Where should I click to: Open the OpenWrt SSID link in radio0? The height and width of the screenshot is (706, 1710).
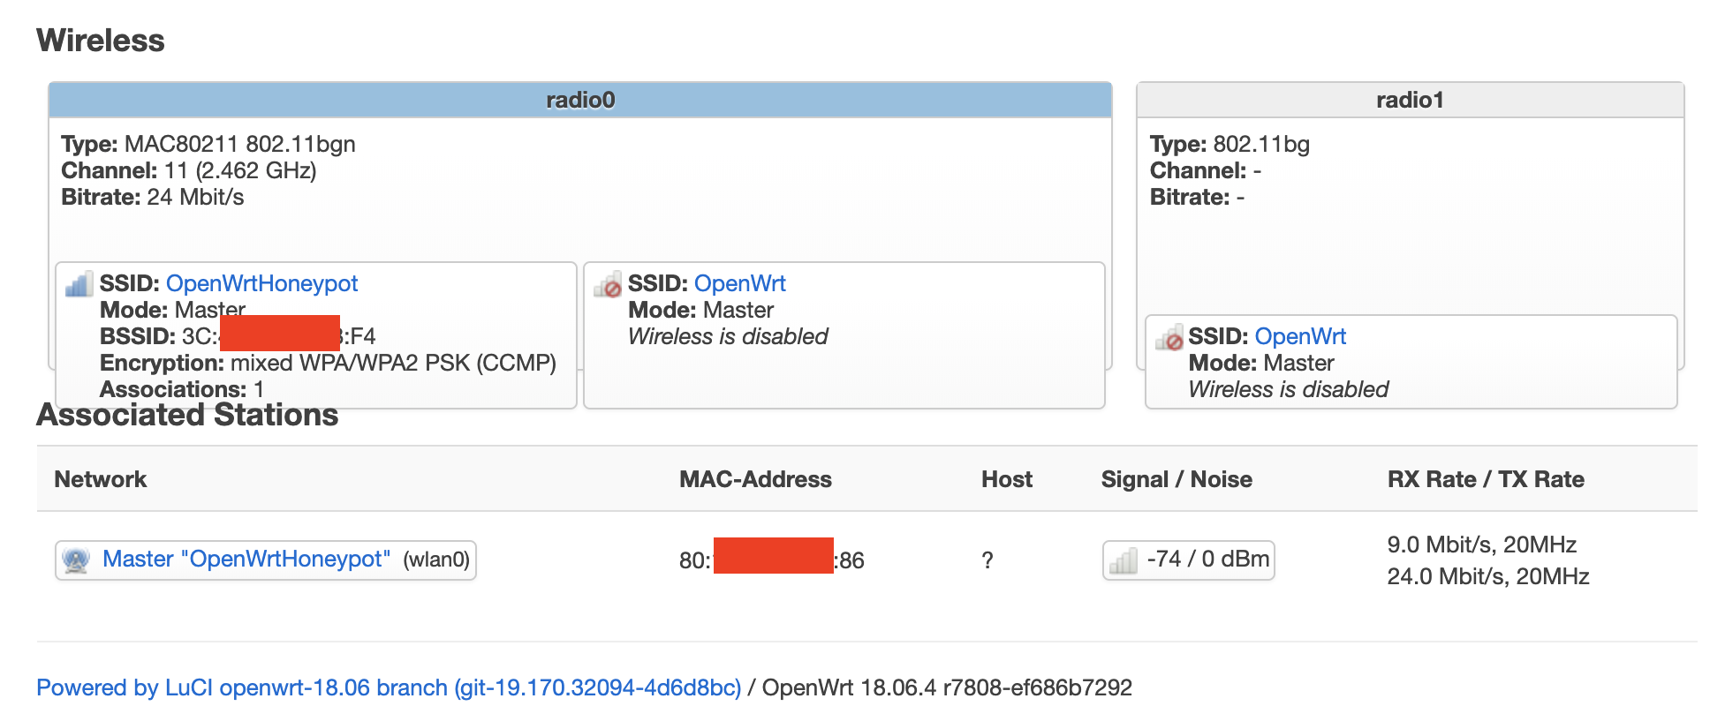click(739, 283)
